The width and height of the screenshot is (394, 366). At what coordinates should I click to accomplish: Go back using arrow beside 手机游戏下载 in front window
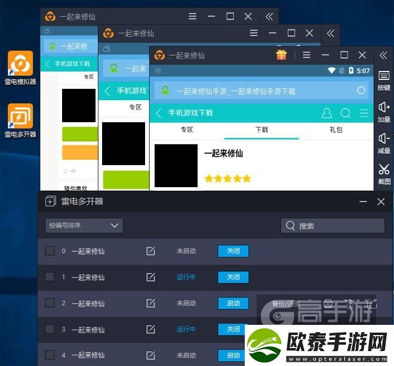point(158,113)
